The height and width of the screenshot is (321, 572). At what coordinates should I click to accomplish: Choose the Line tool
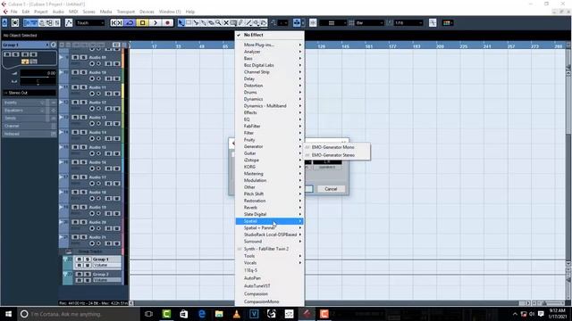(248, 23)
